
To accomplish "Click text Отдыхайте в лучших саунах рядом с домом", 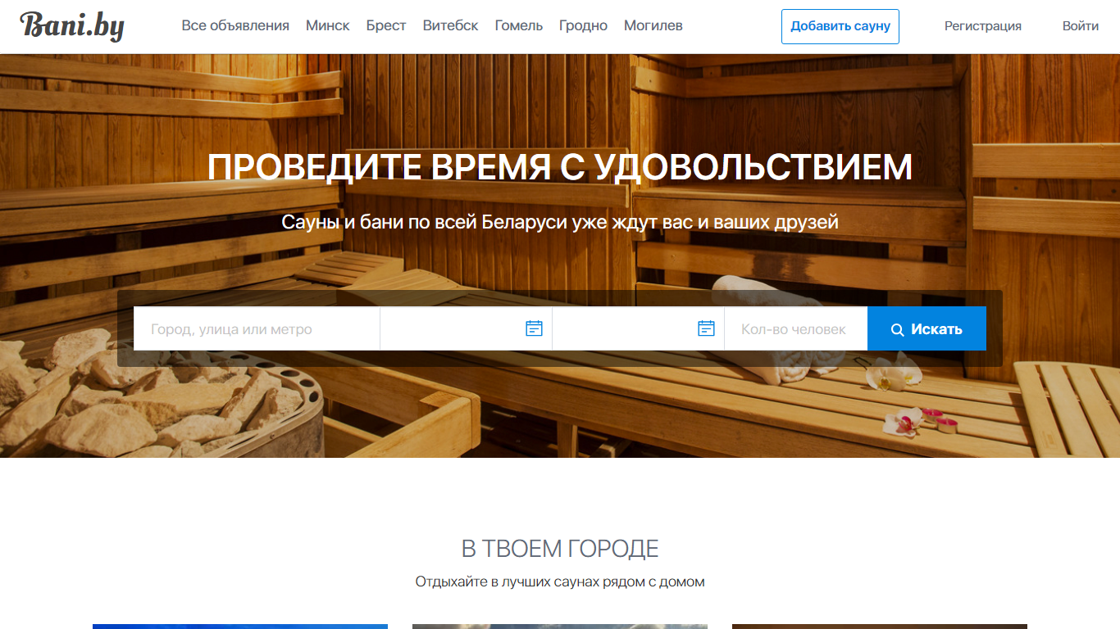I will [x=560, y=582].
